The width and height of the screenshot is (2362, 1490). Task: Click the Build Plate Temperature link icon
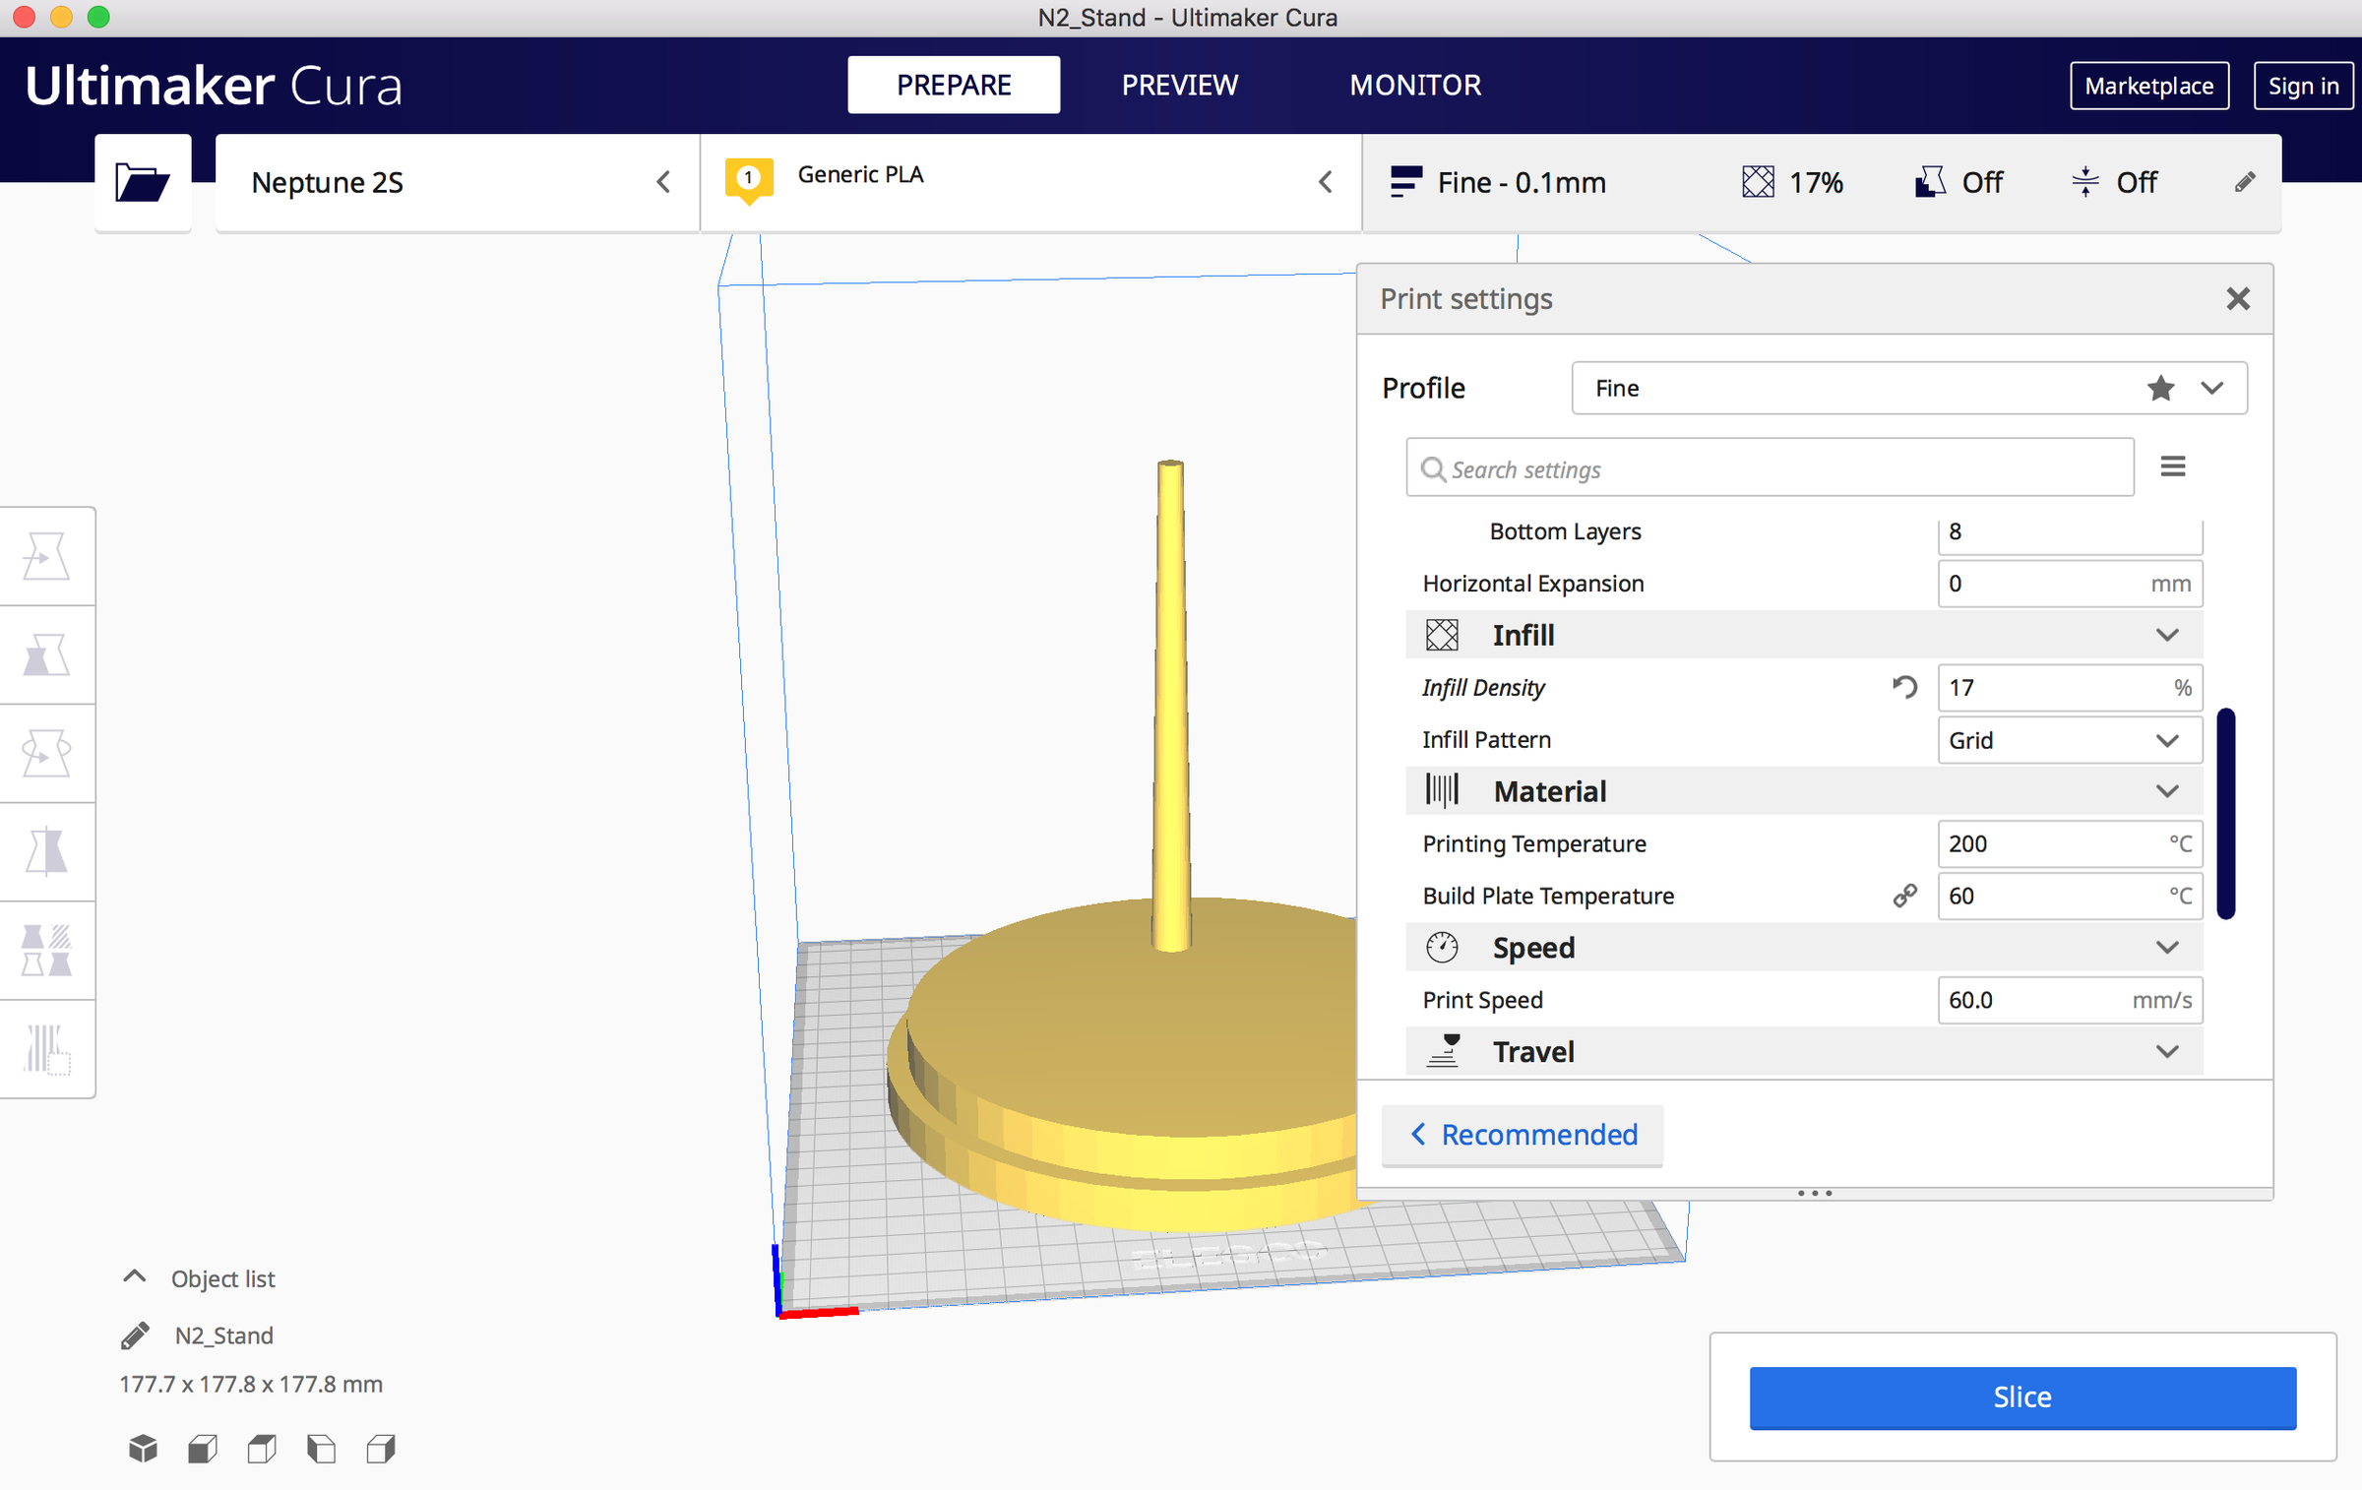pyautogui.click(x=1904, y=896)
